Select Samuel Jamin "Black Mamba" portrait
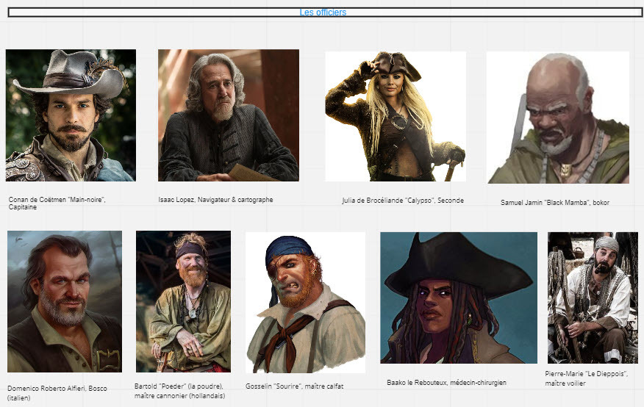 558,118
